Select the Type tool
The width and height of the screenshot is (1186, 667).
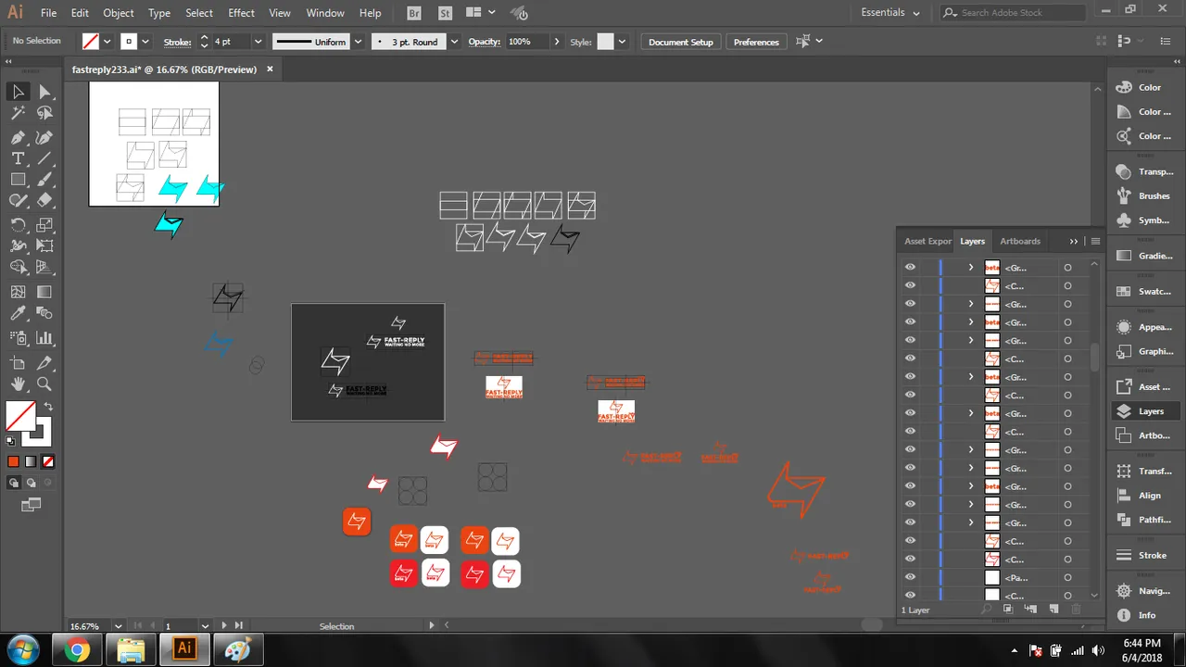18,158
